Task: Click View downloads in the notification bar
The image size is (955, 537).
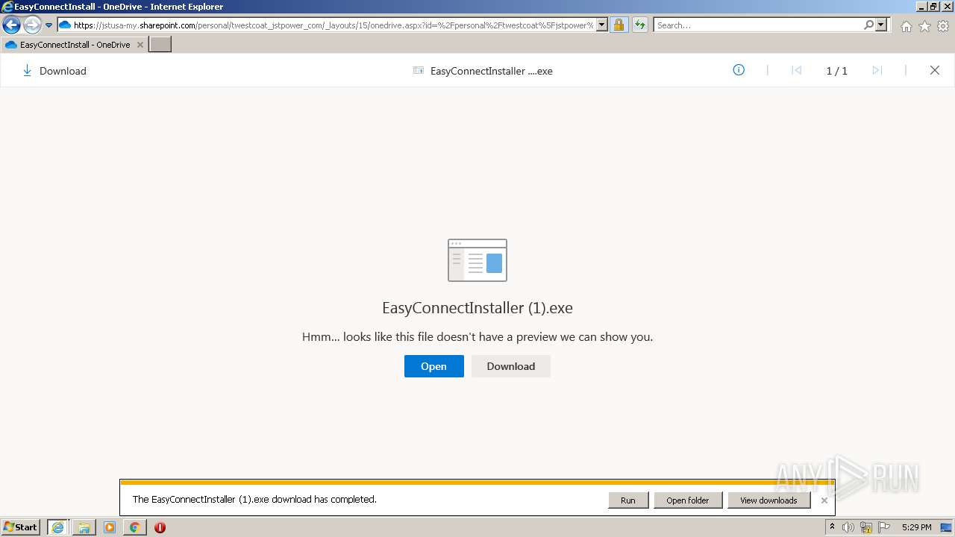Action: click(768, 500)
